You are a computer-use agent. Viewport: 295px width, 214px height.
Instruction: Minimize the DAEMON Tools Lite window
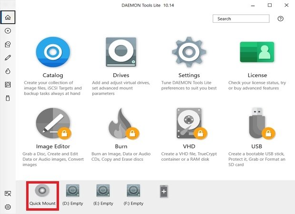tap(253, 5)
